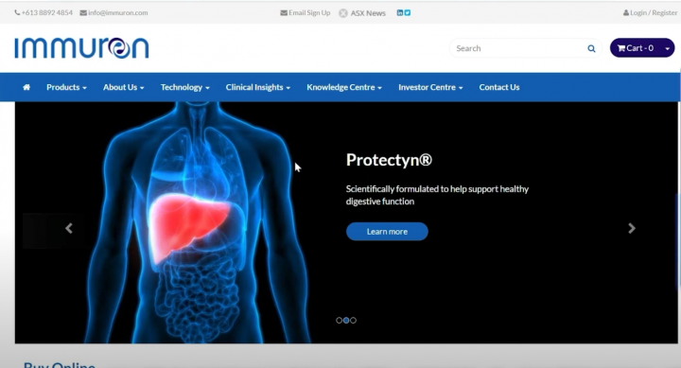681x368 pixels.
Task: Open the Login / Register link
Action: coord(650,13)
